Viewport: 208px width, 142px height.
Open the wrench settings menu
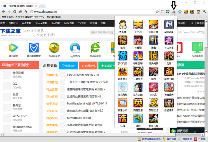[x=205, y=12]
